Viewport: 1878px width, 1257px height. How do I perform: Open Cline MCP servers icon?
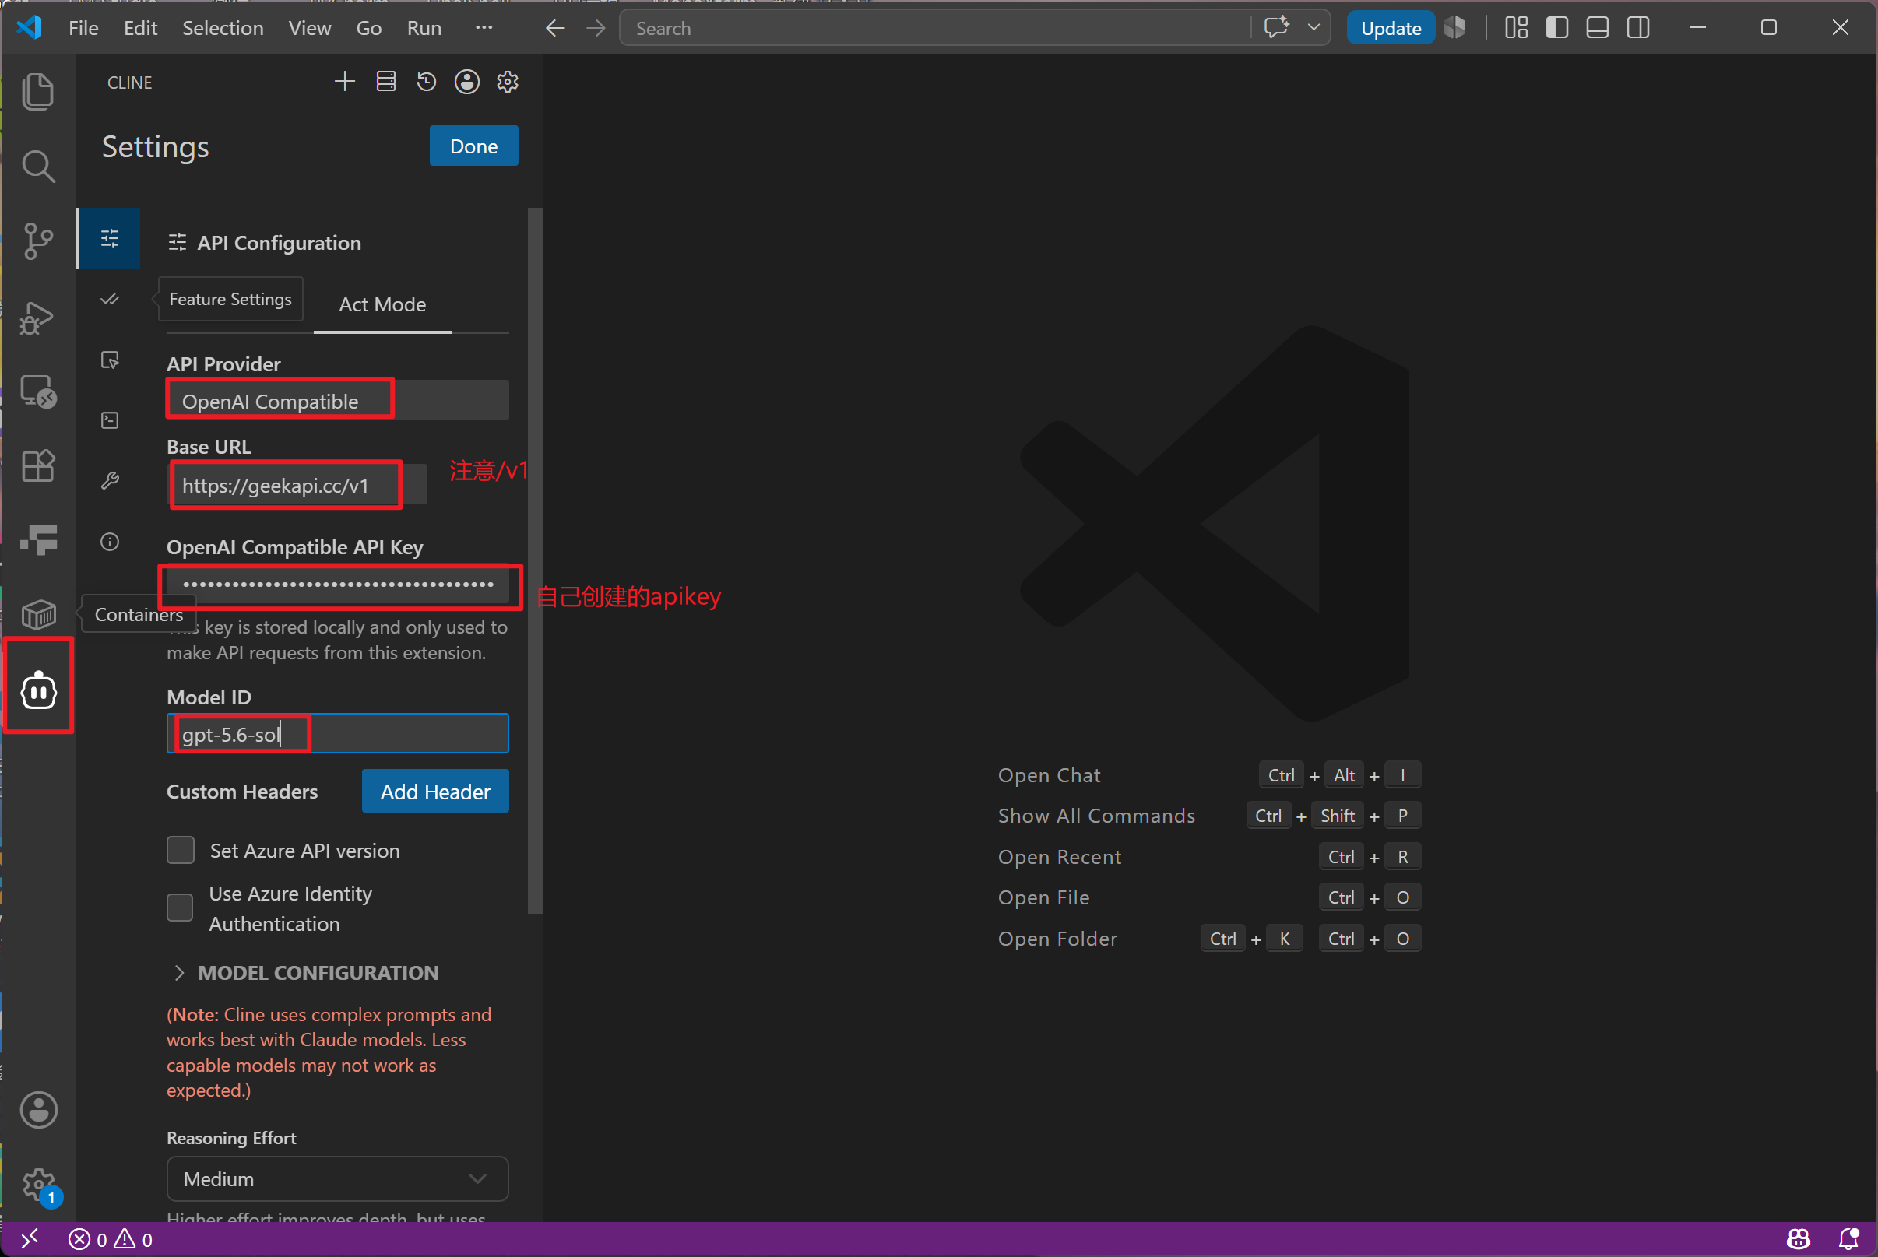tap(386, 82)
